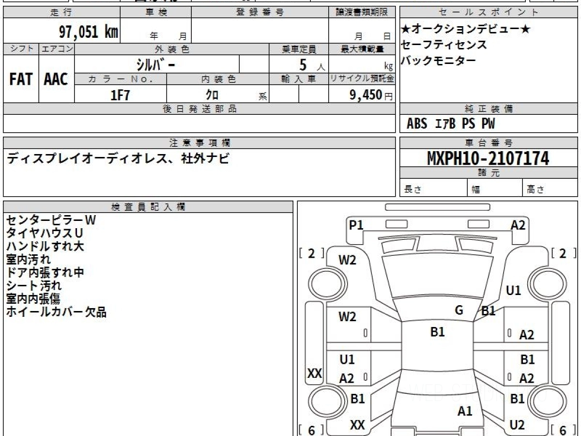The width and height of the screenshot is (581, 436).
Task: Click the 車台番号 header
Action: click(489, 143)
